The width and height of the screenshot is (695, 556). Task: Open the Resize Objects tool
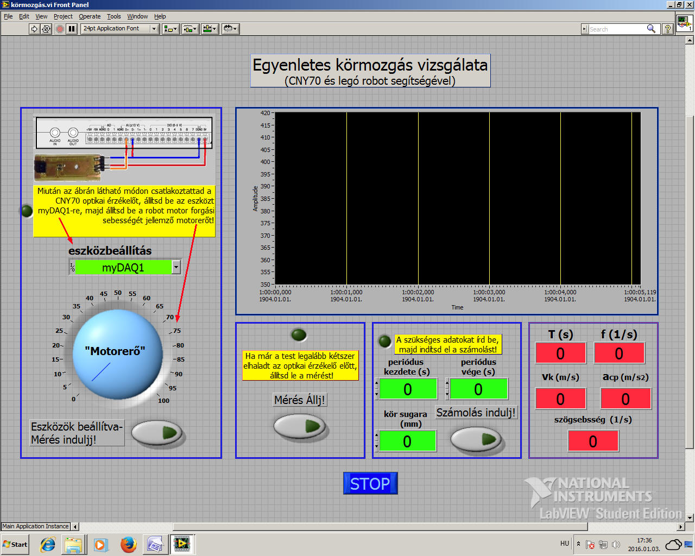pos(210,29)
